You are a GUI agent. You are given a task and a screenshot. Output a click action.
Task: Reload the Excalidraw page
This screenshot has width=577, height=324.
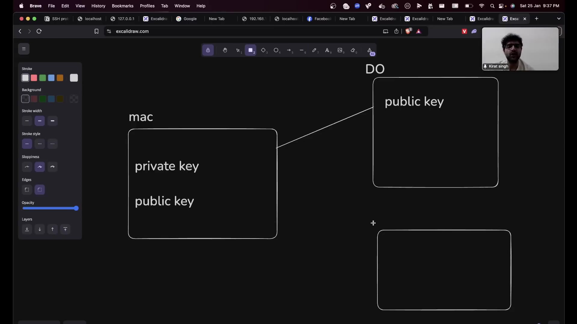click(x=39, y=31)
